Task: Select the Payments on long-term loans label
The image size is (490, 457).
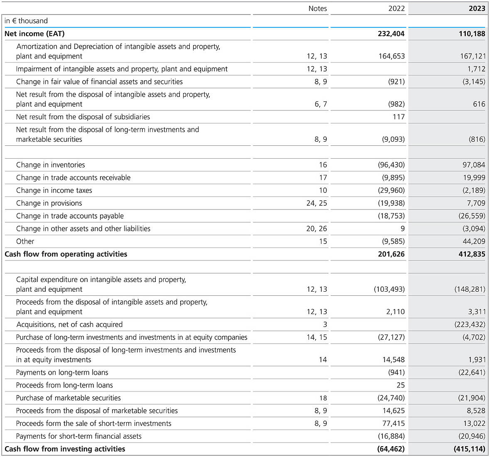Action: tap(62, 373)
